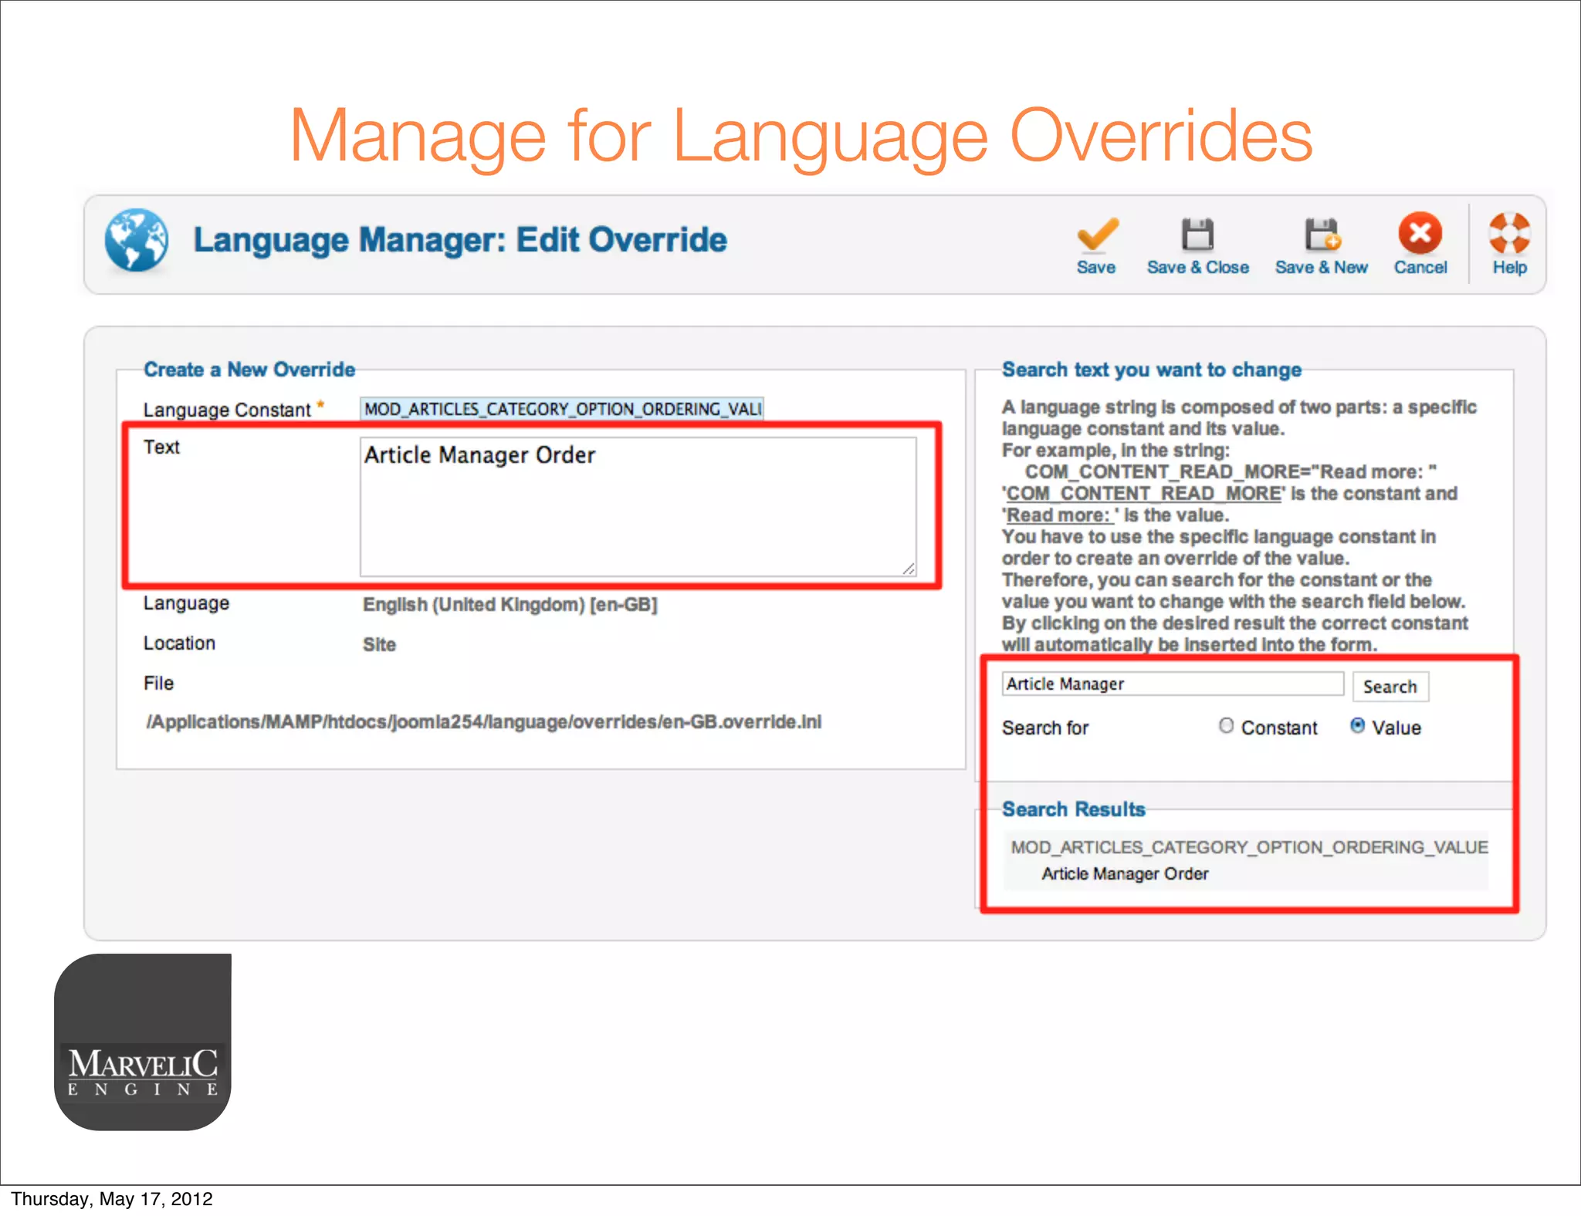Click the English (United Kingdom) [en-GB] value
The image size is (1581, 1216).
510,604
